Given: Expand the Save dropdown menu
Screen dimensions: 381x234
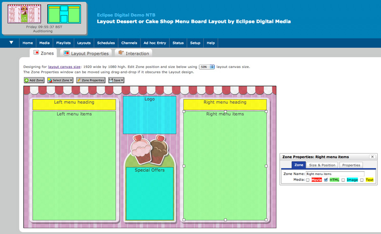Looking at the screenshot, I should click(x=116, y=80).
